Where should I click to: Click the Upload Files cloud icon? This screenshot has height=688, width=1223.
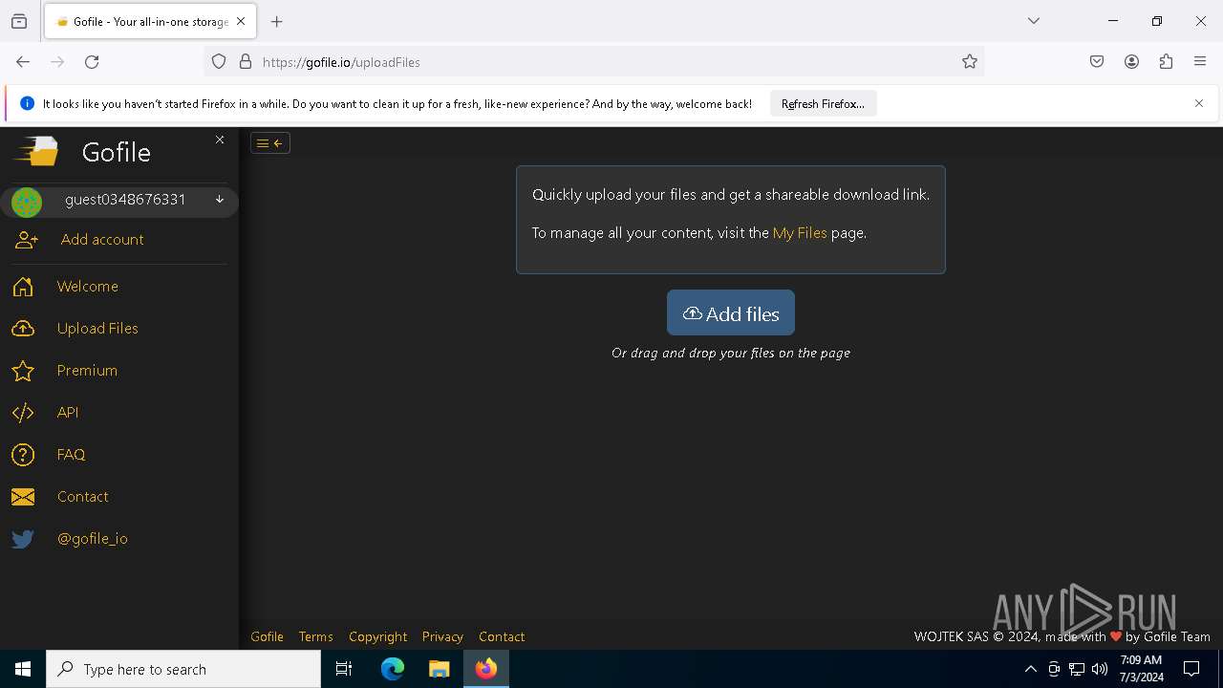pyautogui.click(x=23, y=329)
